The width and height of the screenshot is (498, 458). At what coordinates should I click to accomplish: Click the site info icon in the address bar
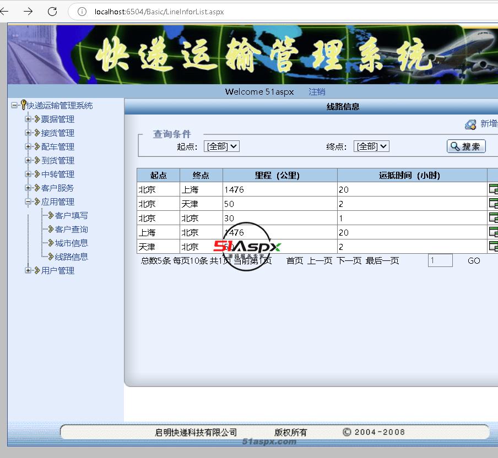82,12
